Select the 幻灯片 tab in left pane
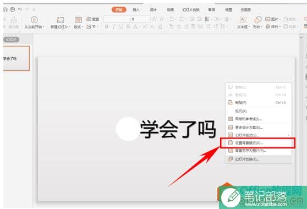The width and height of the screenshot is (307, 209). (x=12, y=40)
